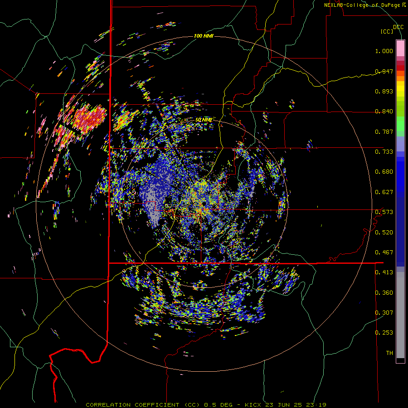Click the 0.253 scale value
The height and width of the screenshot is (408, 408).
click(x=384, y=333)
